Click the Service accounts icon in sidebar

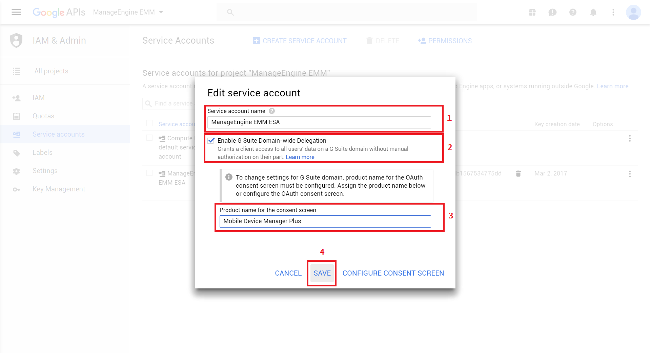point(16,135)
